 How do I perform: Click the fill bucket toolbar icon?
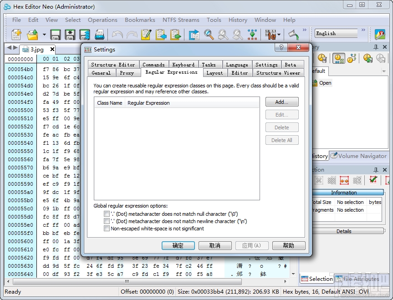[x=293, y=35]
